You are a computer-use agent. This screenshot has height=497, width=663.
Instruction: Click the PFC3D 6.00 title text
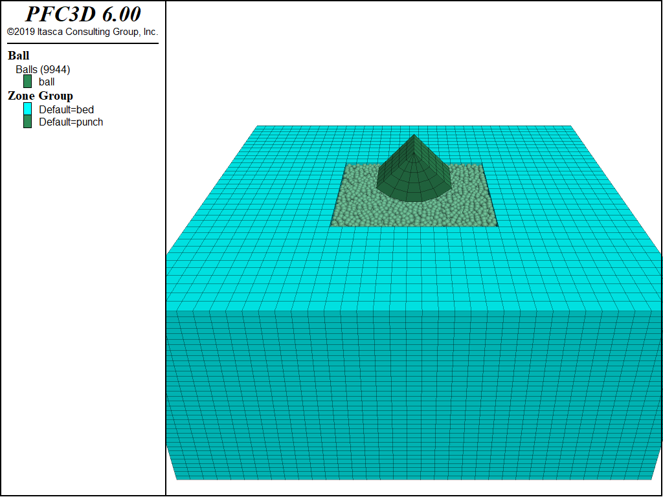click(83, 14)
